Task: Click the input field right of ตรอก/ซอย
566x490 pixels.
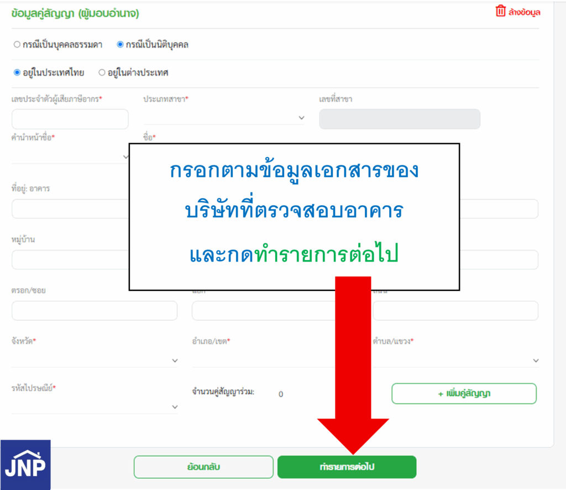Action: (264, 311)
